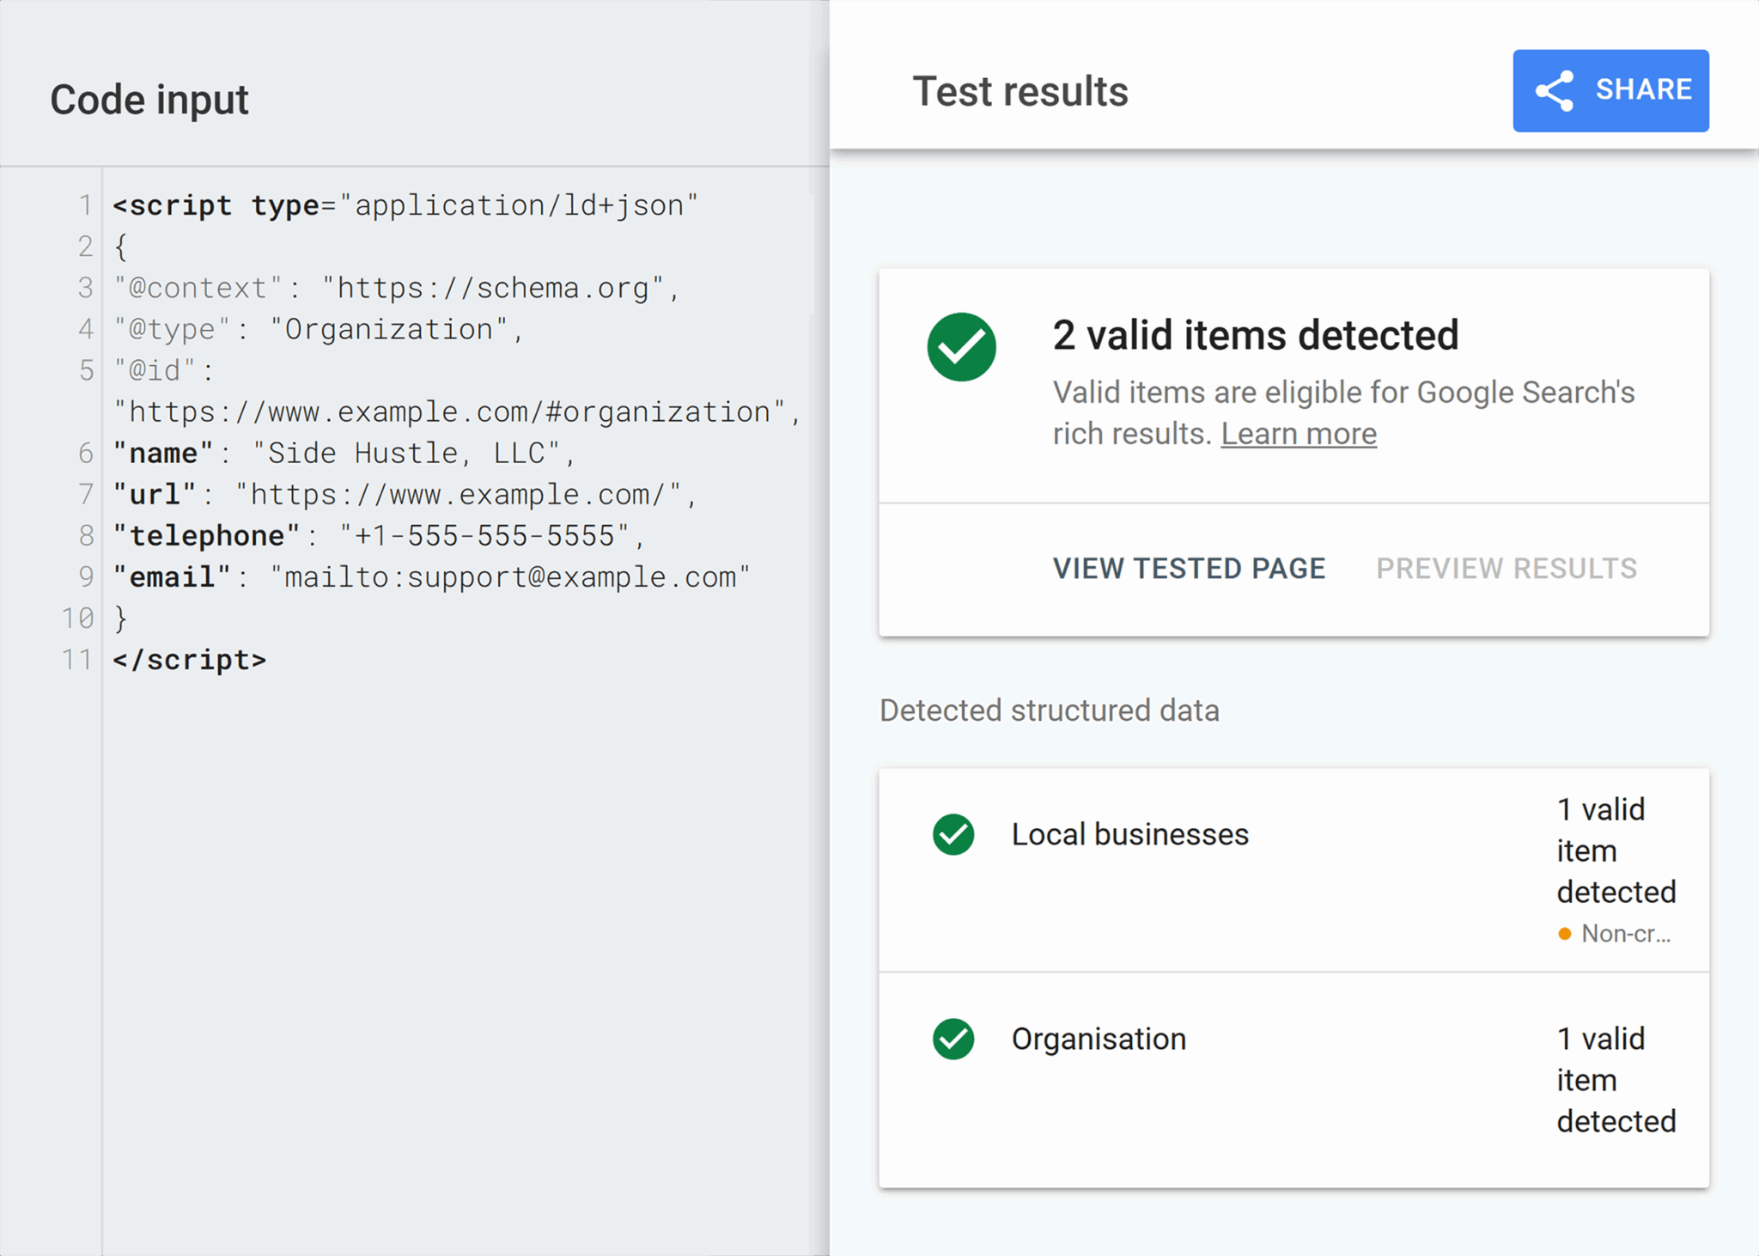The height and width of the screenshot is (1256, 1759).
Task: Open the Learn more link
Action: (x=1299, y=434)
